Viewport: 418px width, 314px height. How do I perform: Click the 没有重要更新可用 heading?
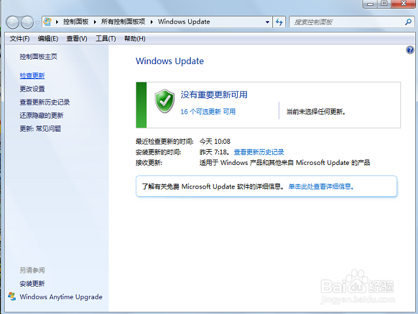coord(214,94)
